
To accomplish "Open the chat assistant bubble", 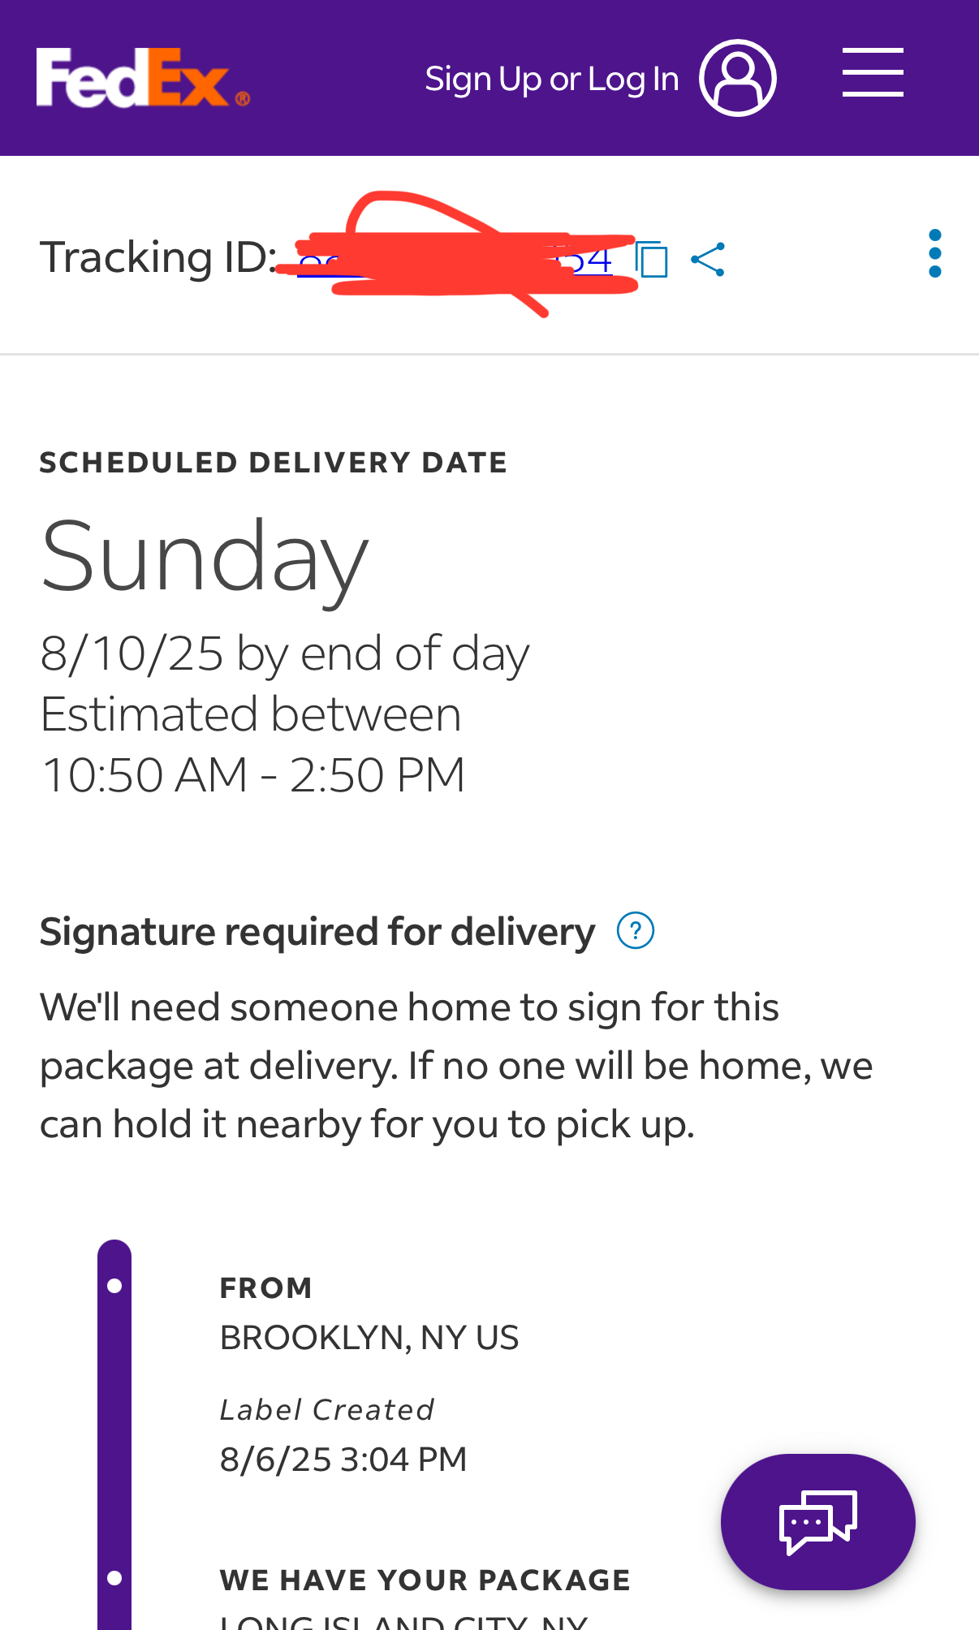I will [817, 1522].
